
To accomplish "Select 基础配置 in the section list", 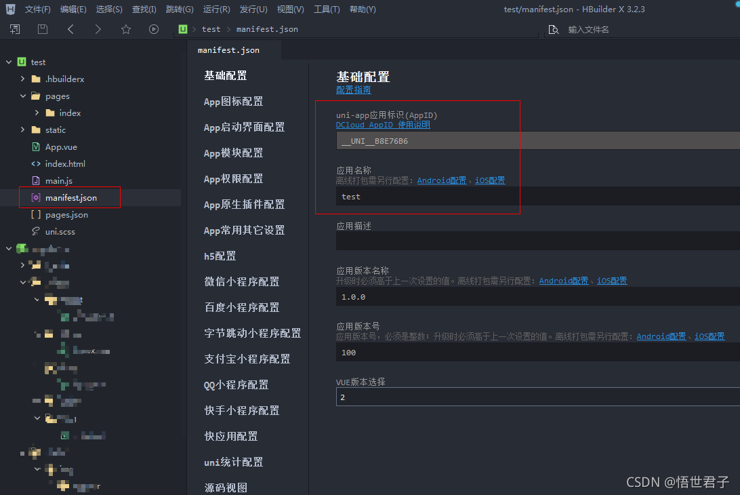I will [x=225, y=75].
